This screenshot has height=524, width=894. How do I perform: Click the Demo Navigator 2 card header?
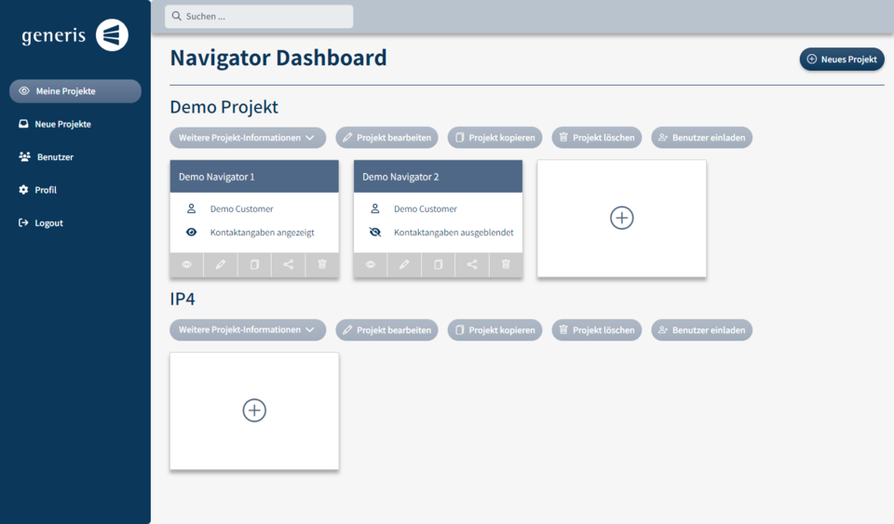pos(438,177)
